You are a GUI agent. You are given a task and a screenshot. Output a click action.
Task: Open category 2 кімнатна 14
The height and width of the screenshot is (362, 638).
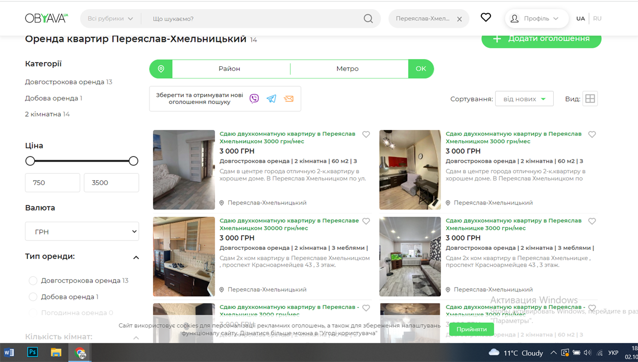(47, 114)
